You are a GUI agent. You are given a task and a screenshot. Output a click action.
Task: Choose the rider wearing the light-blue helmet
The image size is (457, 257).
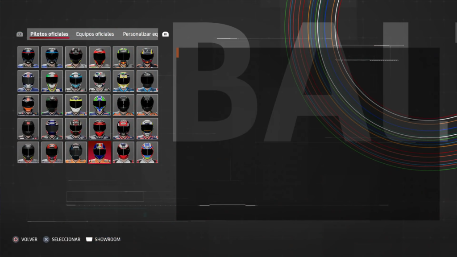76,81
